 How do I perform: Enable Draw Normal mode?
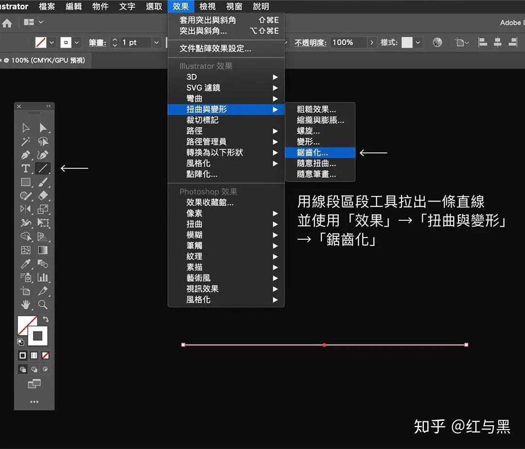point(23,369)
